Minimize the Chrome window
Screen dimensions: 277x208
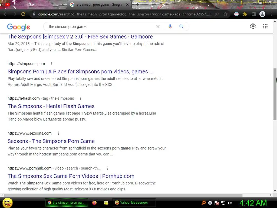(x=254, y=2)
